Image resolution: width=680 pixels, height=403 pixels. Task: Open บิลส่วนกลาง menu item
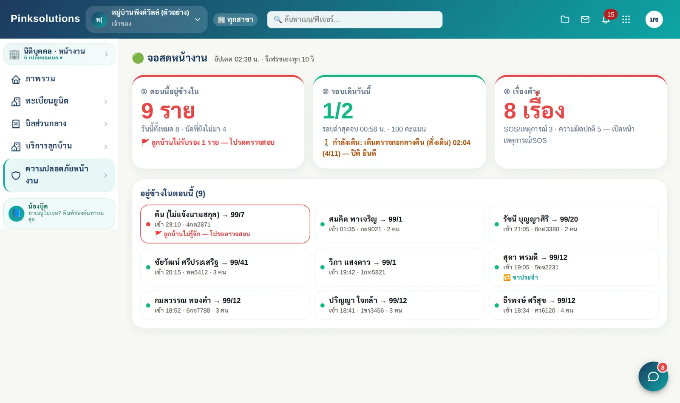tap(59, 124)
